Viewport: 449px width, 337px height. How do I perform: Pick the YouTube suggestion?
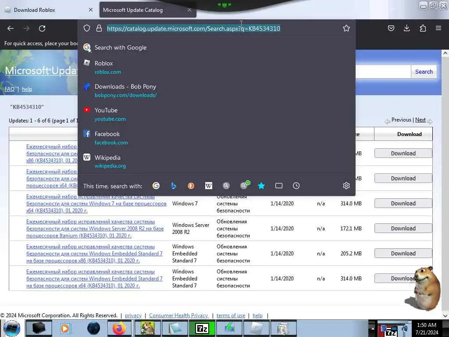[217, 115]
